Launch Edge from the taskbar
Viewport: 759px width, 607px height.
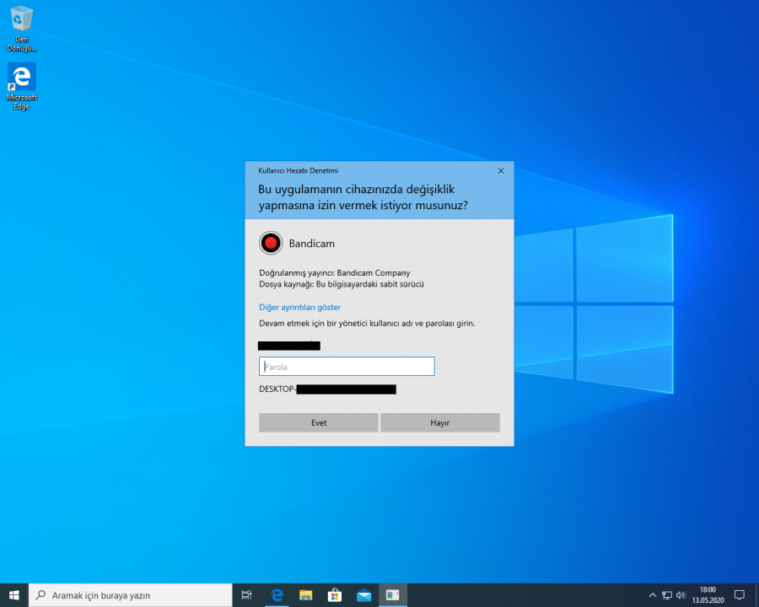(x=277, y=595)
